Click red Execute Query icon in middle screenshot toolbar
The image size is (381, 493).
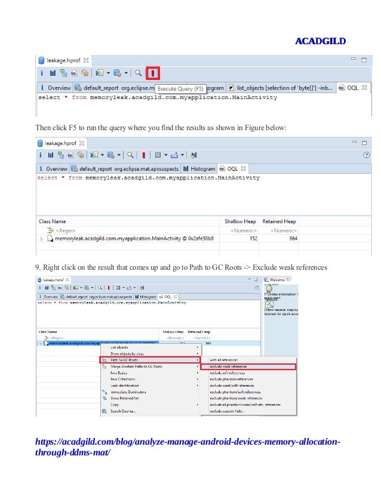pos(144,155)
